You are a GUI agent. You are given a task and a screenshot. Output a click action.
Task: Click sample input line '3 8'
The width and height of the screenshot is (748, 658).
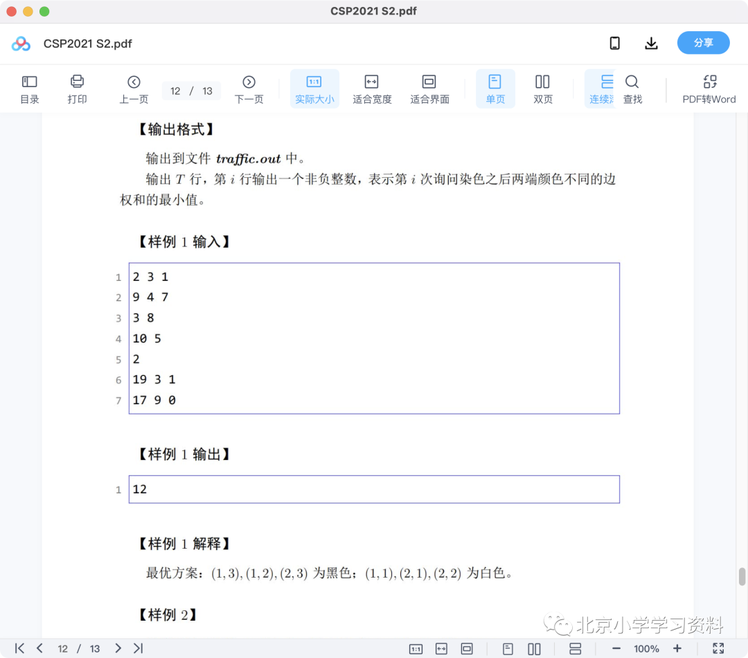pos(143,318)
